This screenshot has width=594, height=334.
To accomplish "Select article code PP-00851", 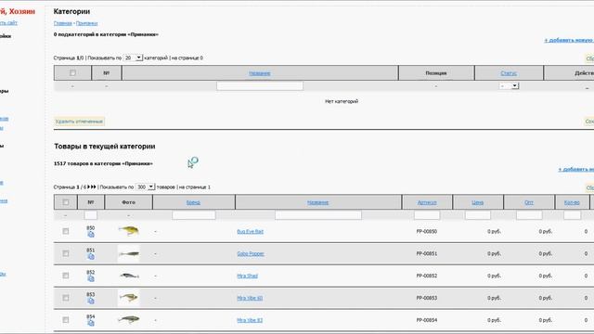I will (427, 253).
